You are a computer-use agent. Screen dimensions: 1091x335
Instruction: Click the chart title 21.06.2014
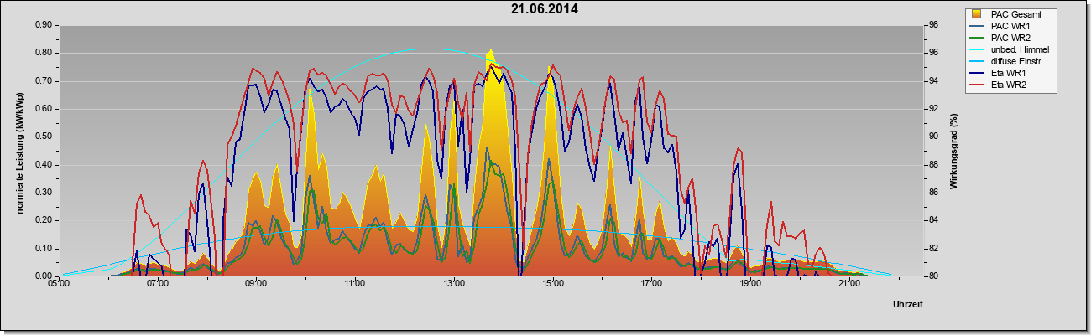point(544,10)
